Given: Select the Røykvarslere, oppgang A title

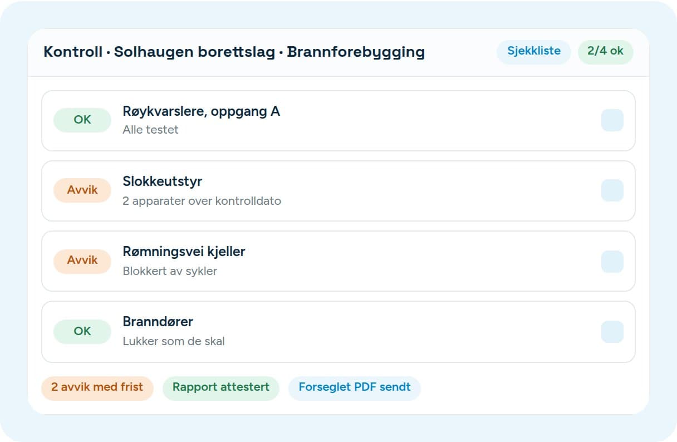Looking at the screenshot, I should [x=201, y=111].
